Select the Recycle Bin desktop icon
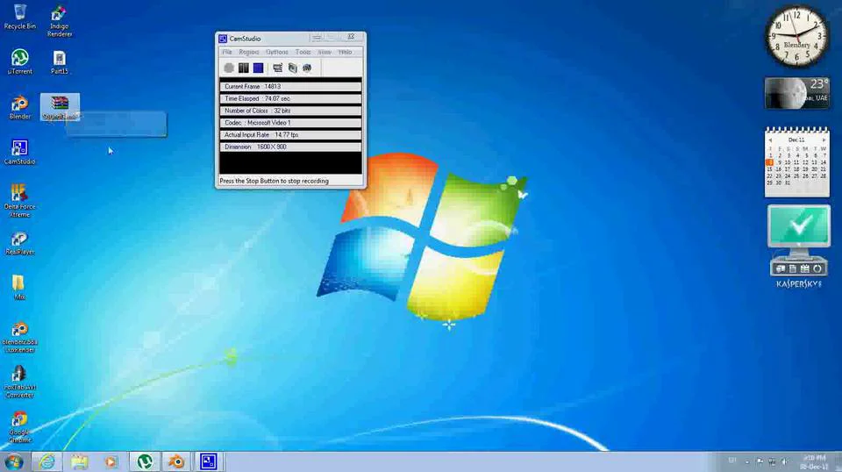This screenshot has width=842, height=472. click(20, 16)
